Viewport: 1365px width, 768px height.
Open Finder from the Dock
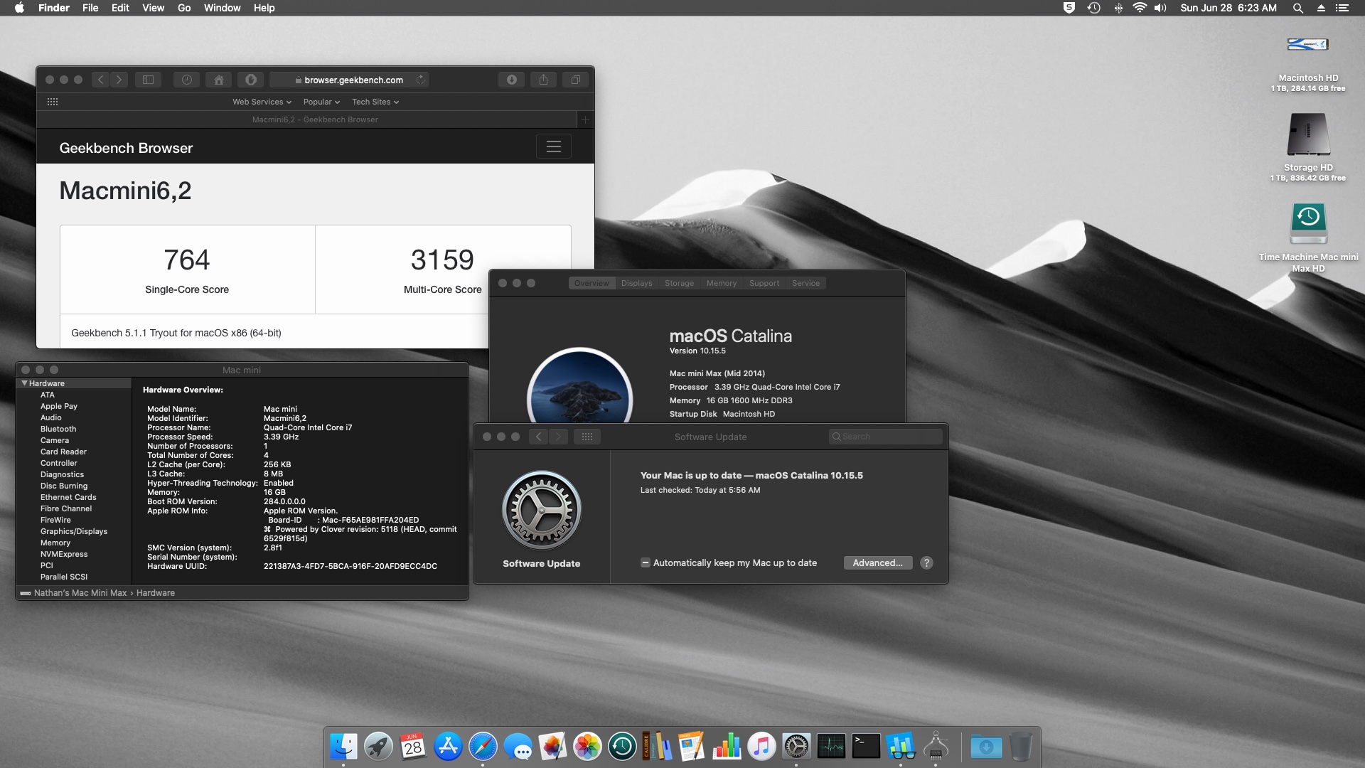(x=343, y=747)
